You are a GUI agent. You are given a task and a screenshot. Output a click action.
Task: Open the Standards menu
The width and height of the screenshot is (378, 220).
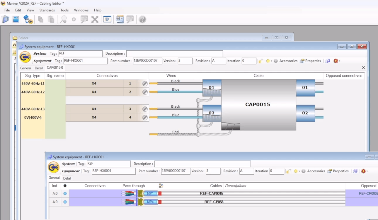pyautogui.click(x=47, y=10)
